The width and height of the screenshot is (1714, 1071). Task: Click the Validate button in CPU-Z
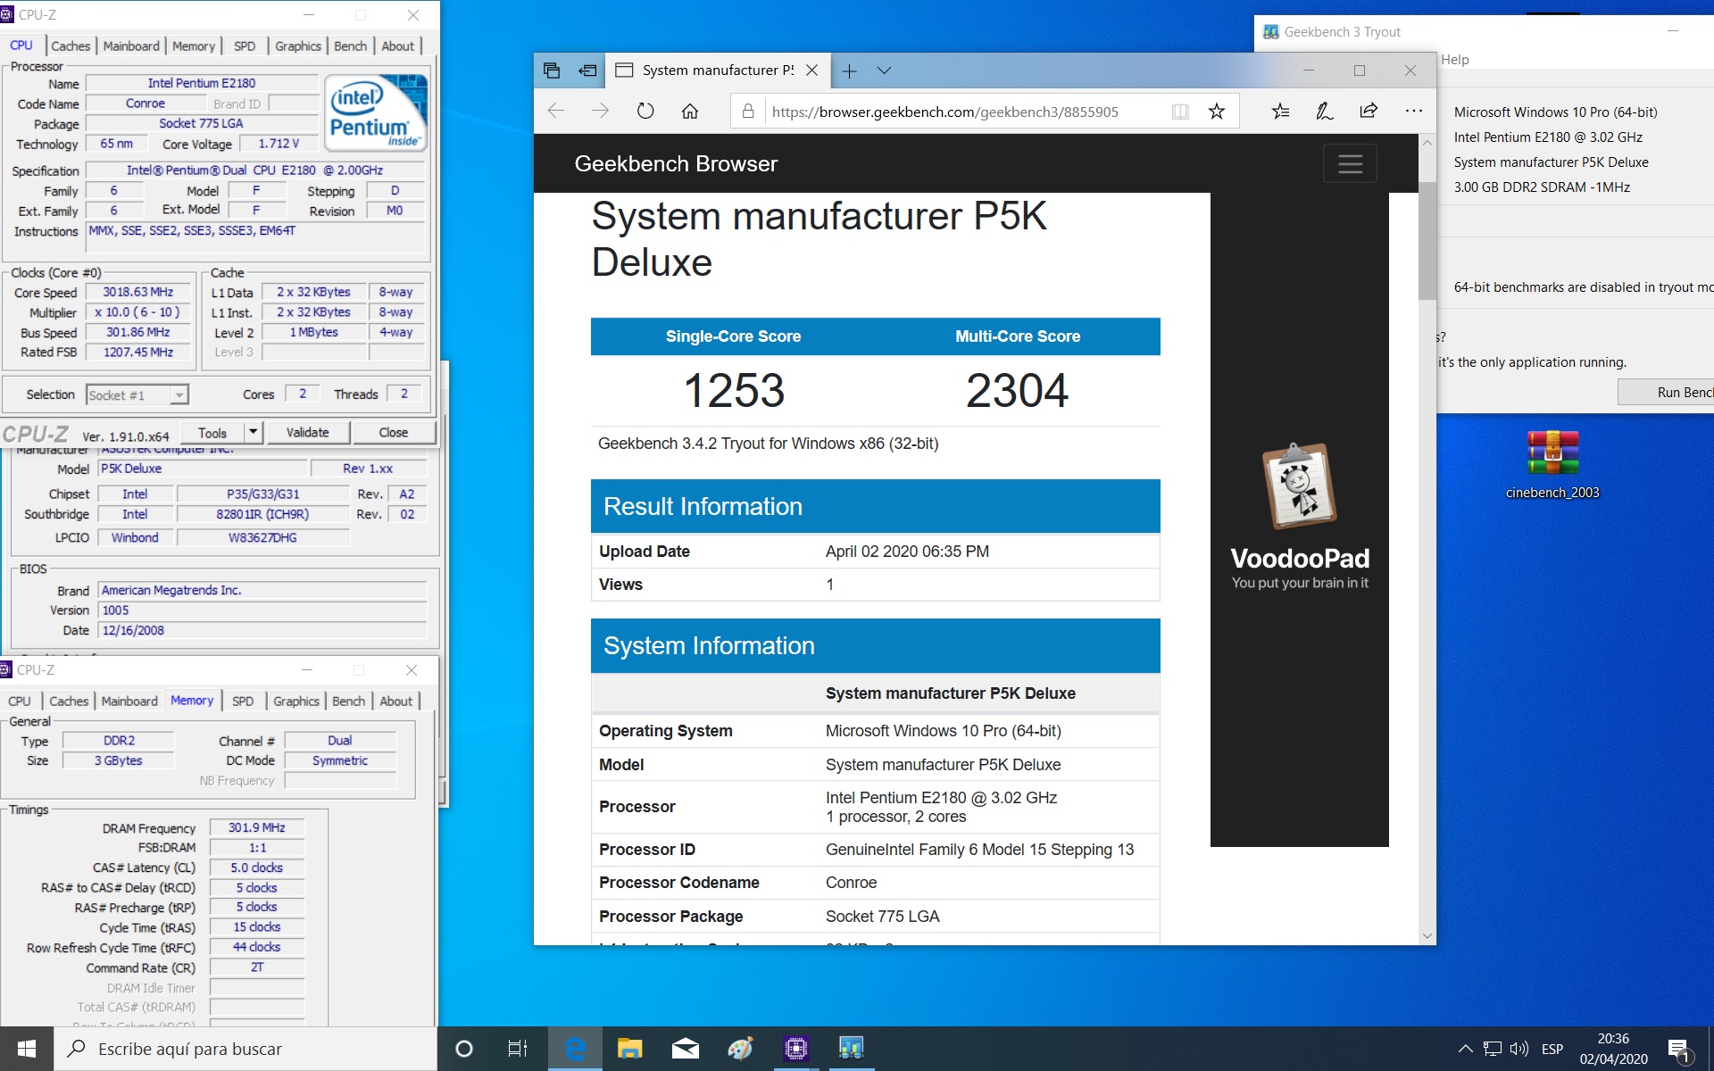[308, 433]
